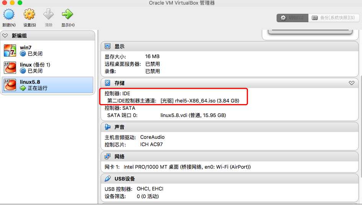Viewport: 362px width, 205px height.
Task: Open the 声音 section header link
Action: (120, 127)
